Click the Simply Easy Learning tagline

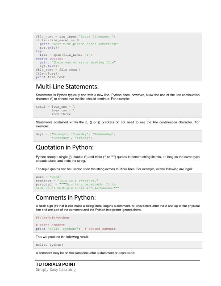56,269
